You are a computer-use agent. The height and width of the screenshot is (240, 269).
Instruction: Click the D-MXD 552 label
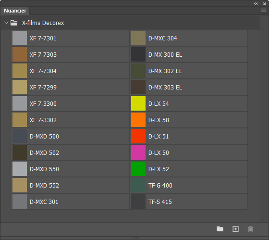point(44,185)
